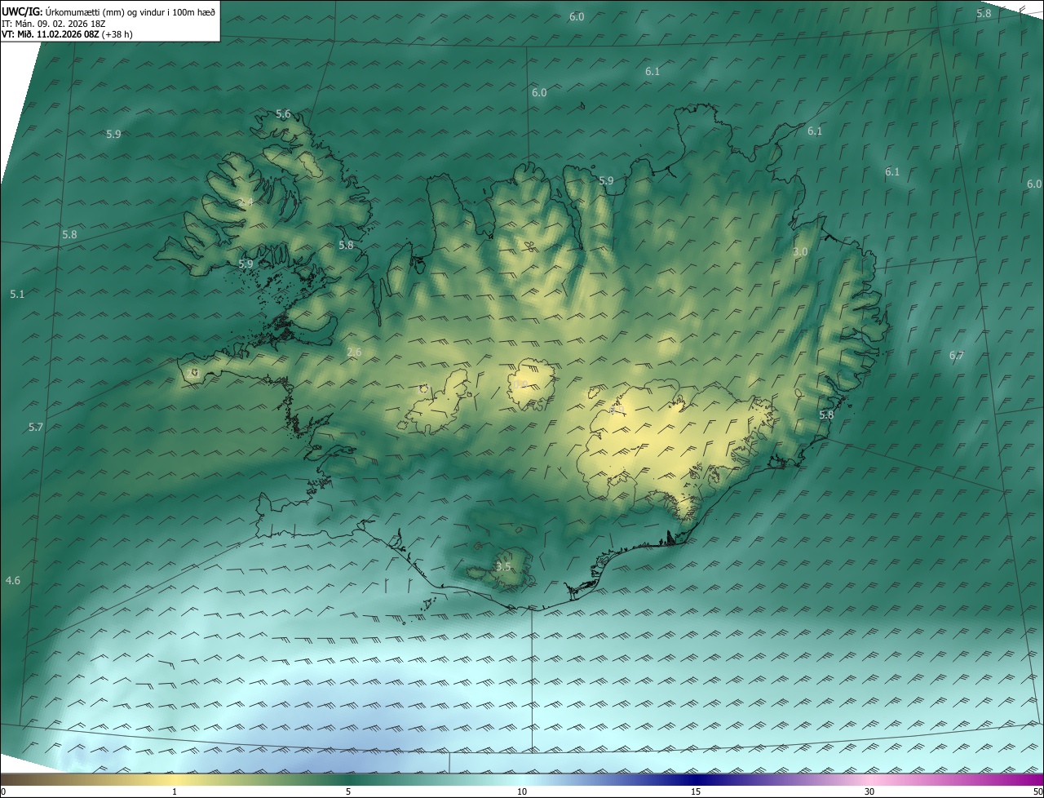Image resolution: width=1044 pixels, height=798 pixels.
Task: Click the 3.5 value label on the map
Action: click(x=503, y=566)
